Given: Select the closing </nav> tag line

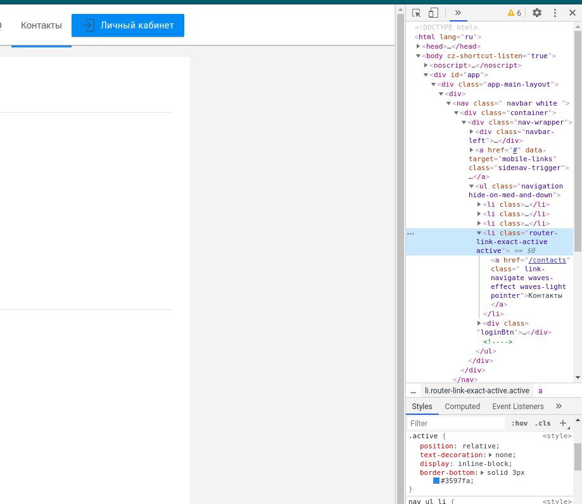Looking at the screenshot, I should 465,379.
